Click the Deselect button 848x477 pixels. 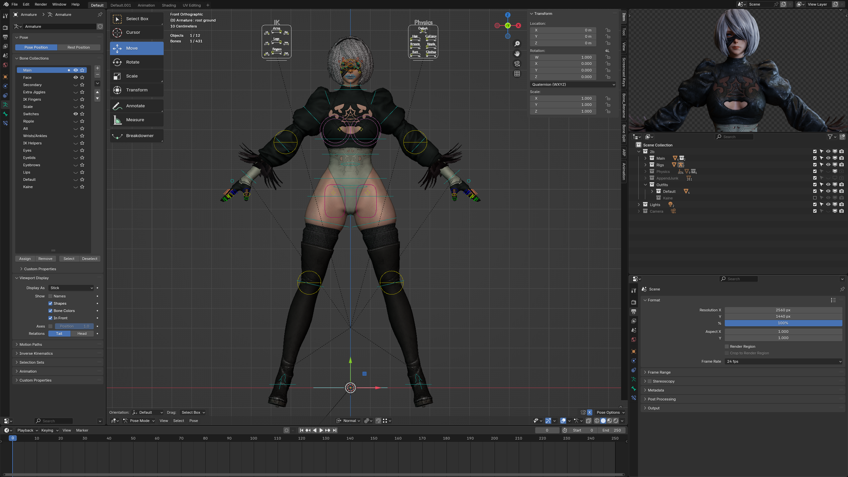pos(90,259)
